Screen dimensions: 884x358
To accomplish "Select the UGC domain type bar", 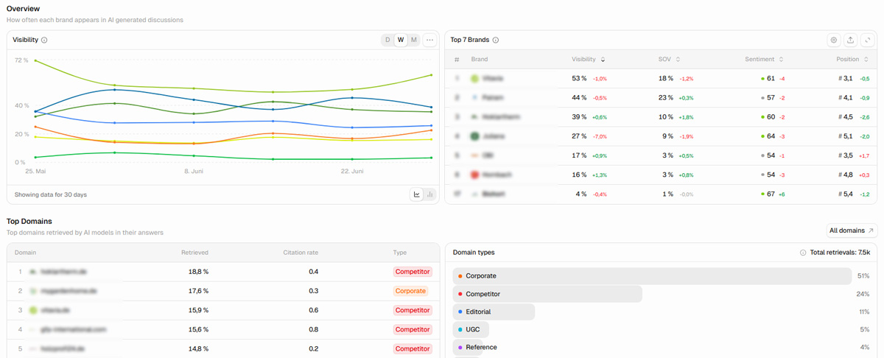I will pos(471,329).
